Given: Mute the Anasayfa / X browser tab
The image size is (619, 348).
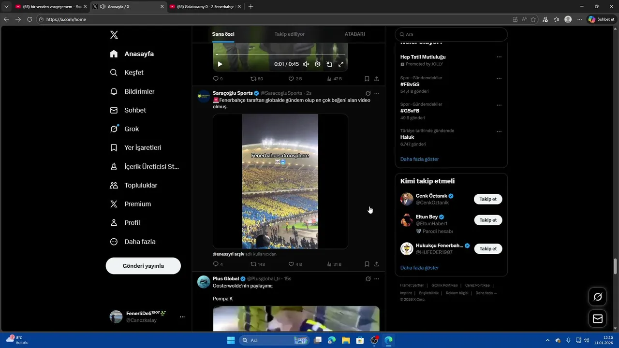Looking at the screenshot, I should tap(103, 7).
